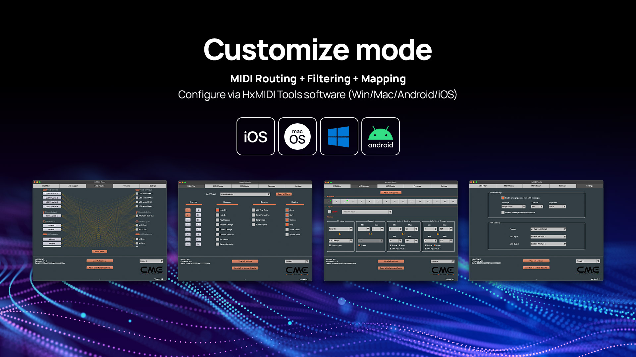Toggle channel 9 button in filter window
Screen dimensions: 636x357
point(198,210)
